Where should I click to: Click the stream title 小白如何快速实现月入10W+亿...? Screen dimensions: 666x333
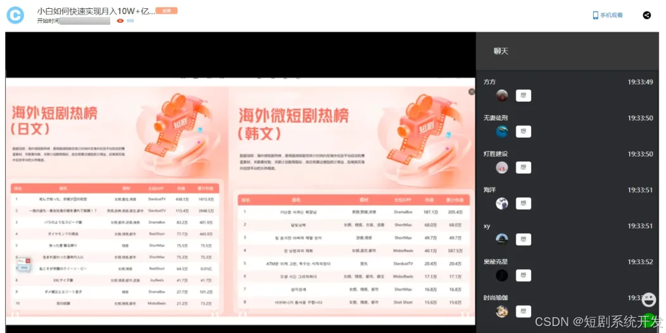click(96, 11)
